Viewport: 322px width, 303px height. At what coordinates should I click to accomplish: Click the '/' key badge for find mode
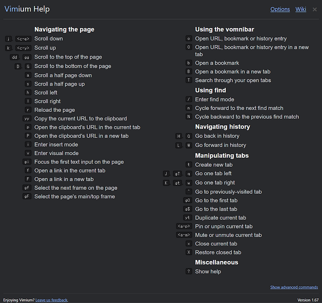tap(188, 99)
